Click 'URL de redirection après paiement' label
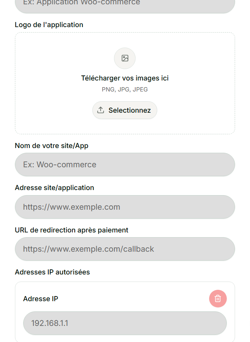Screen dimensions: 250x342 [72, 230]
